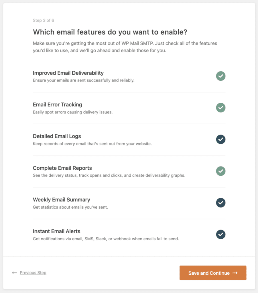Select the Detailed Email Logs title text
This screenshot has width=258, height=293.
pyautogui.click(x=57, y=136)
